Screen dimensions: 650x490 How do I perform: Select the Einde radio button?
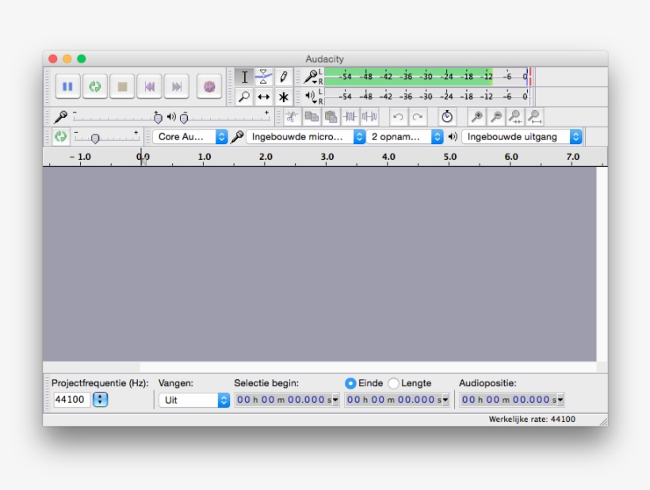pyautogui.click(x=351, y=383)
